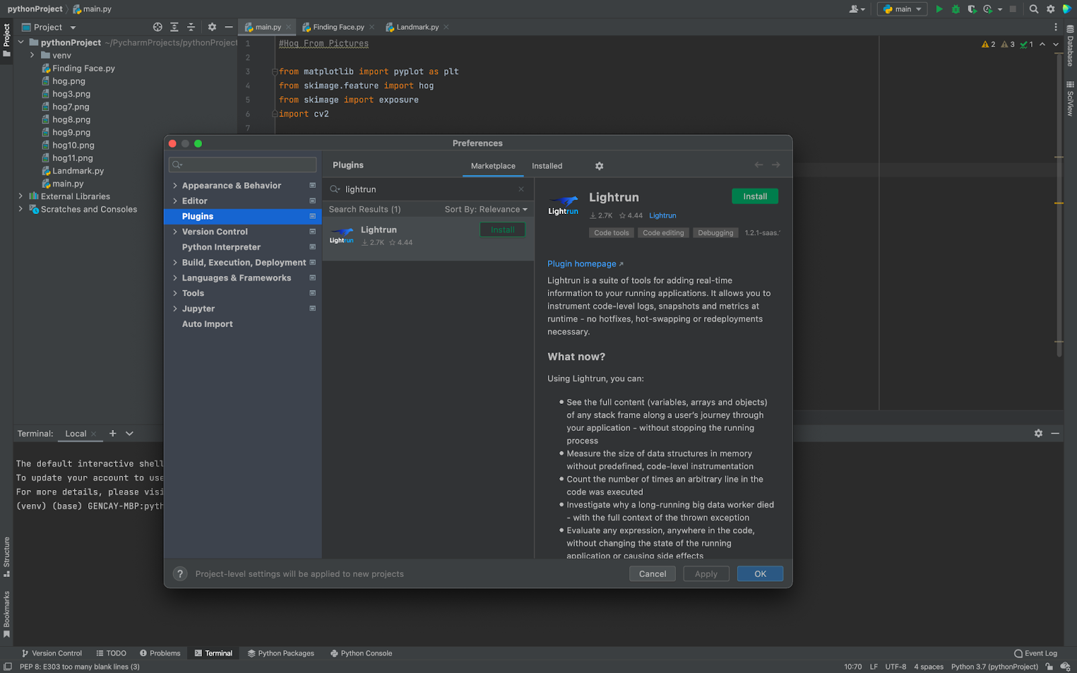Collapse all icon in Project panel header

pos(190,27)
